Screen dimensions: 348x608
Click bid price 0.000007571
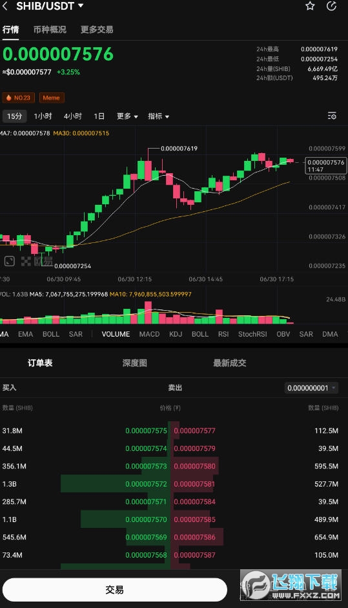tap(146, 502)
